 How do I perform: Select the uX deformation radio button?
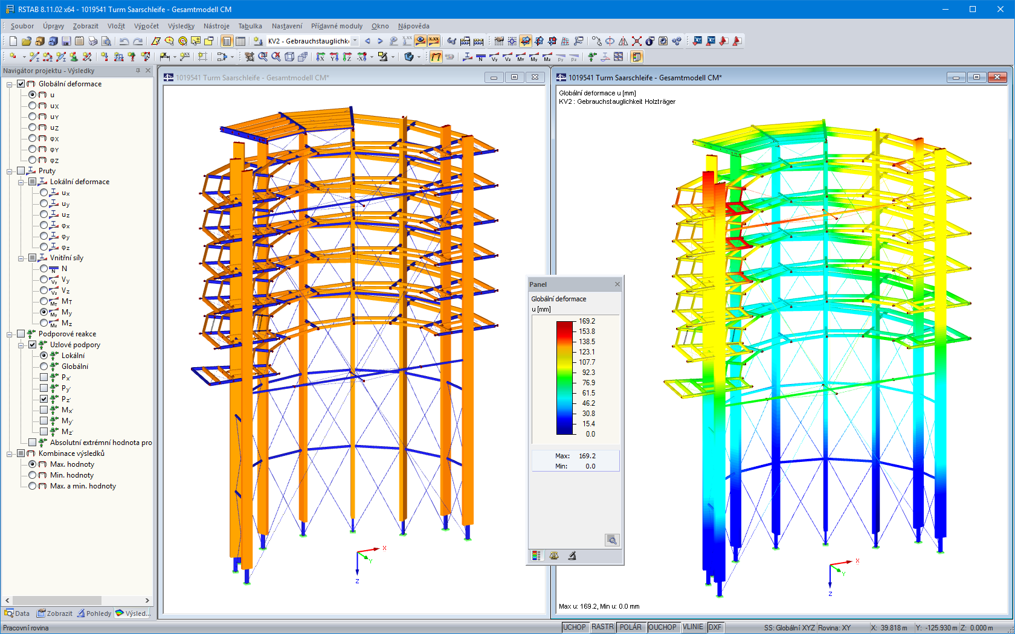[x=33, y=106]
